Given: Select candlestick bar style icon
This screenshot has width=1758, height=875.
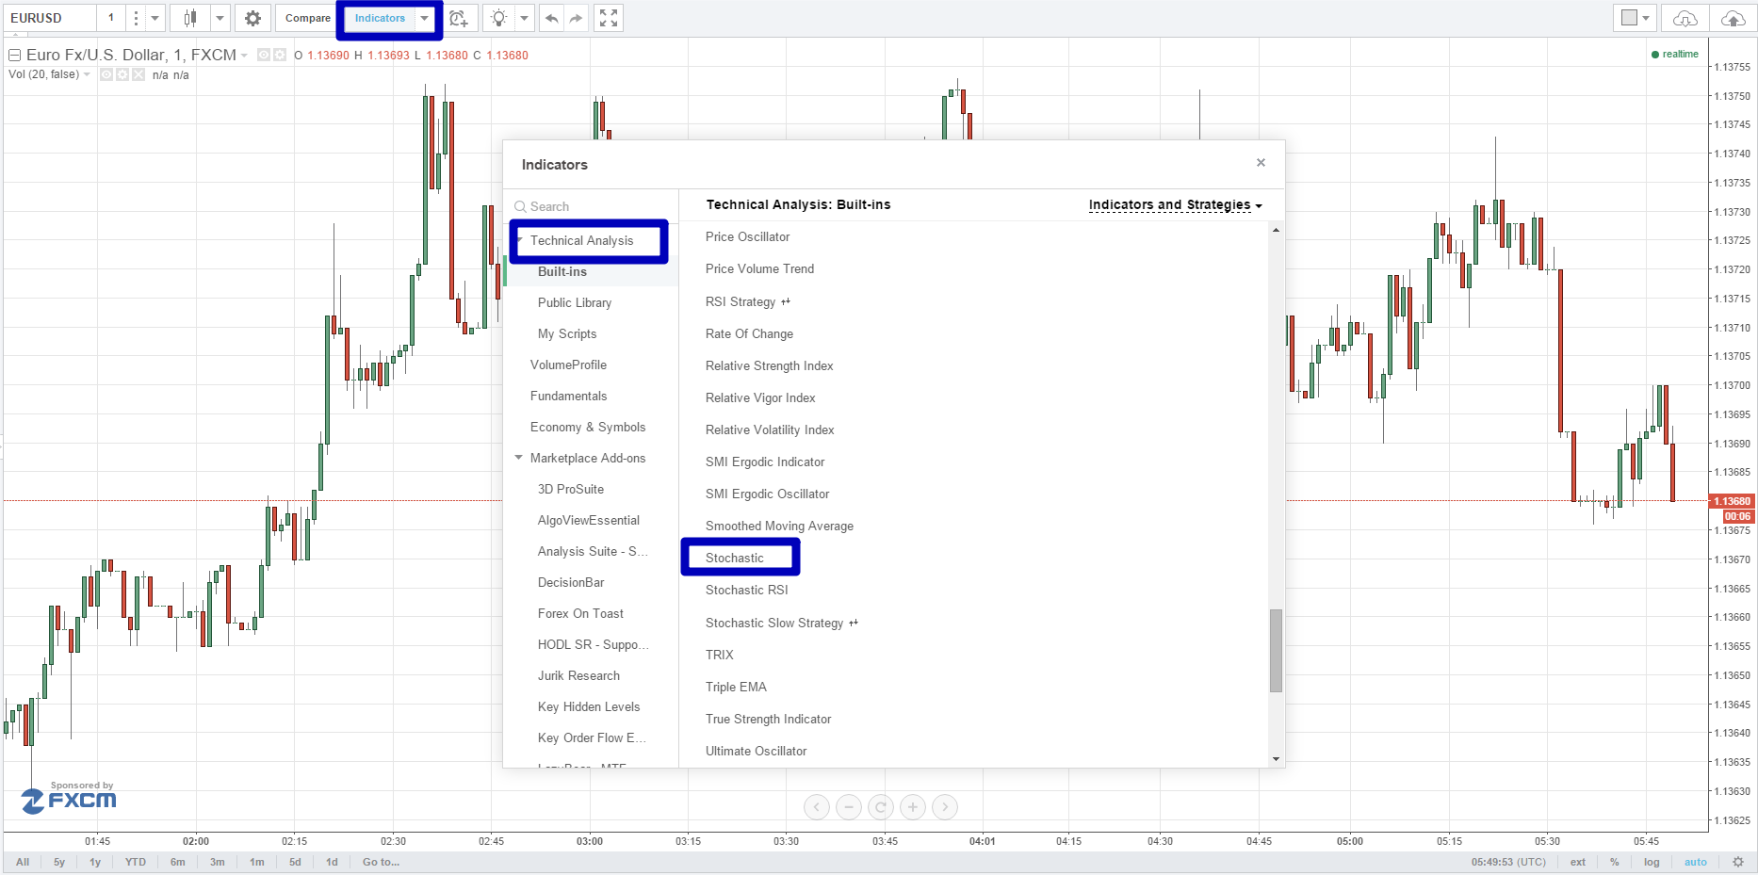Looking at the screenshot, I should 190,18.
